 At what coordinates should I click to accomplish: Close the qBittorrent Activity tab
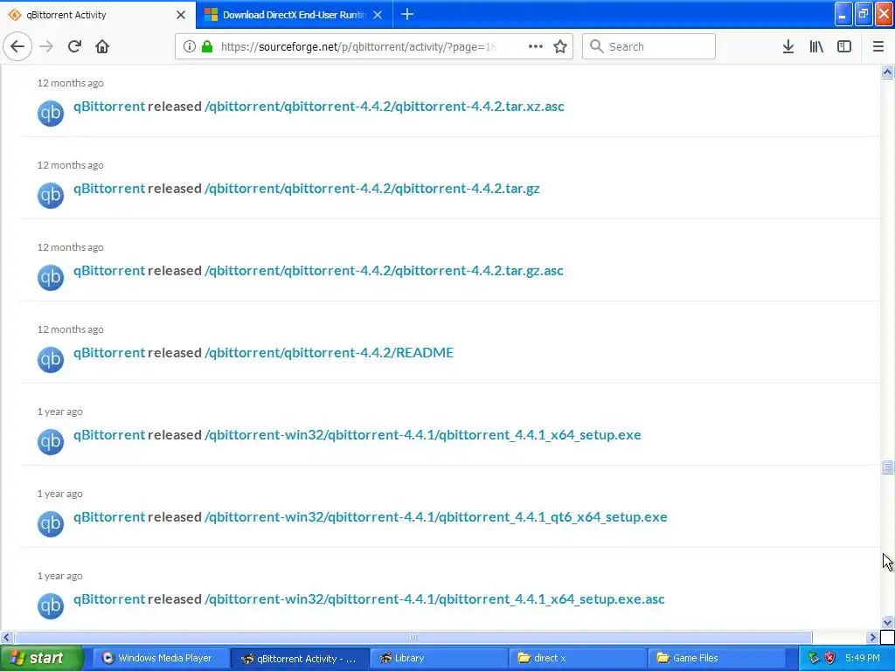[181, 15]
